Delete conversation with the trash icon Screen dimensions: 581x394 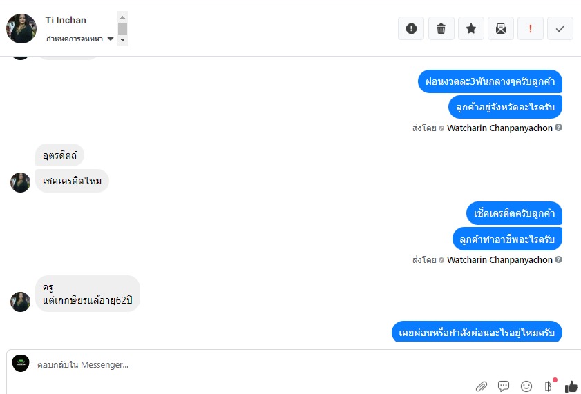pos(441,28)
